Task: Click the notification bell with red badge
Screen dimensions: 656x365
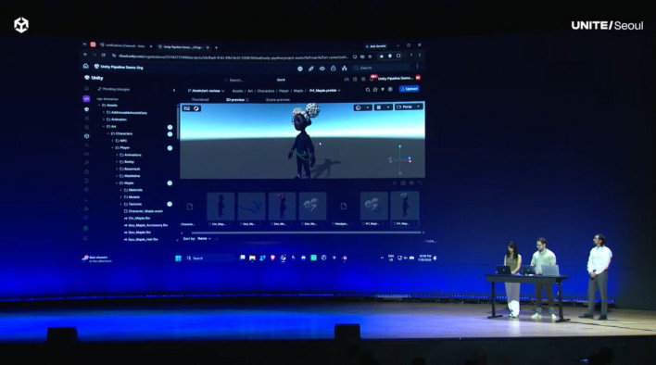Action: [372, 78]
